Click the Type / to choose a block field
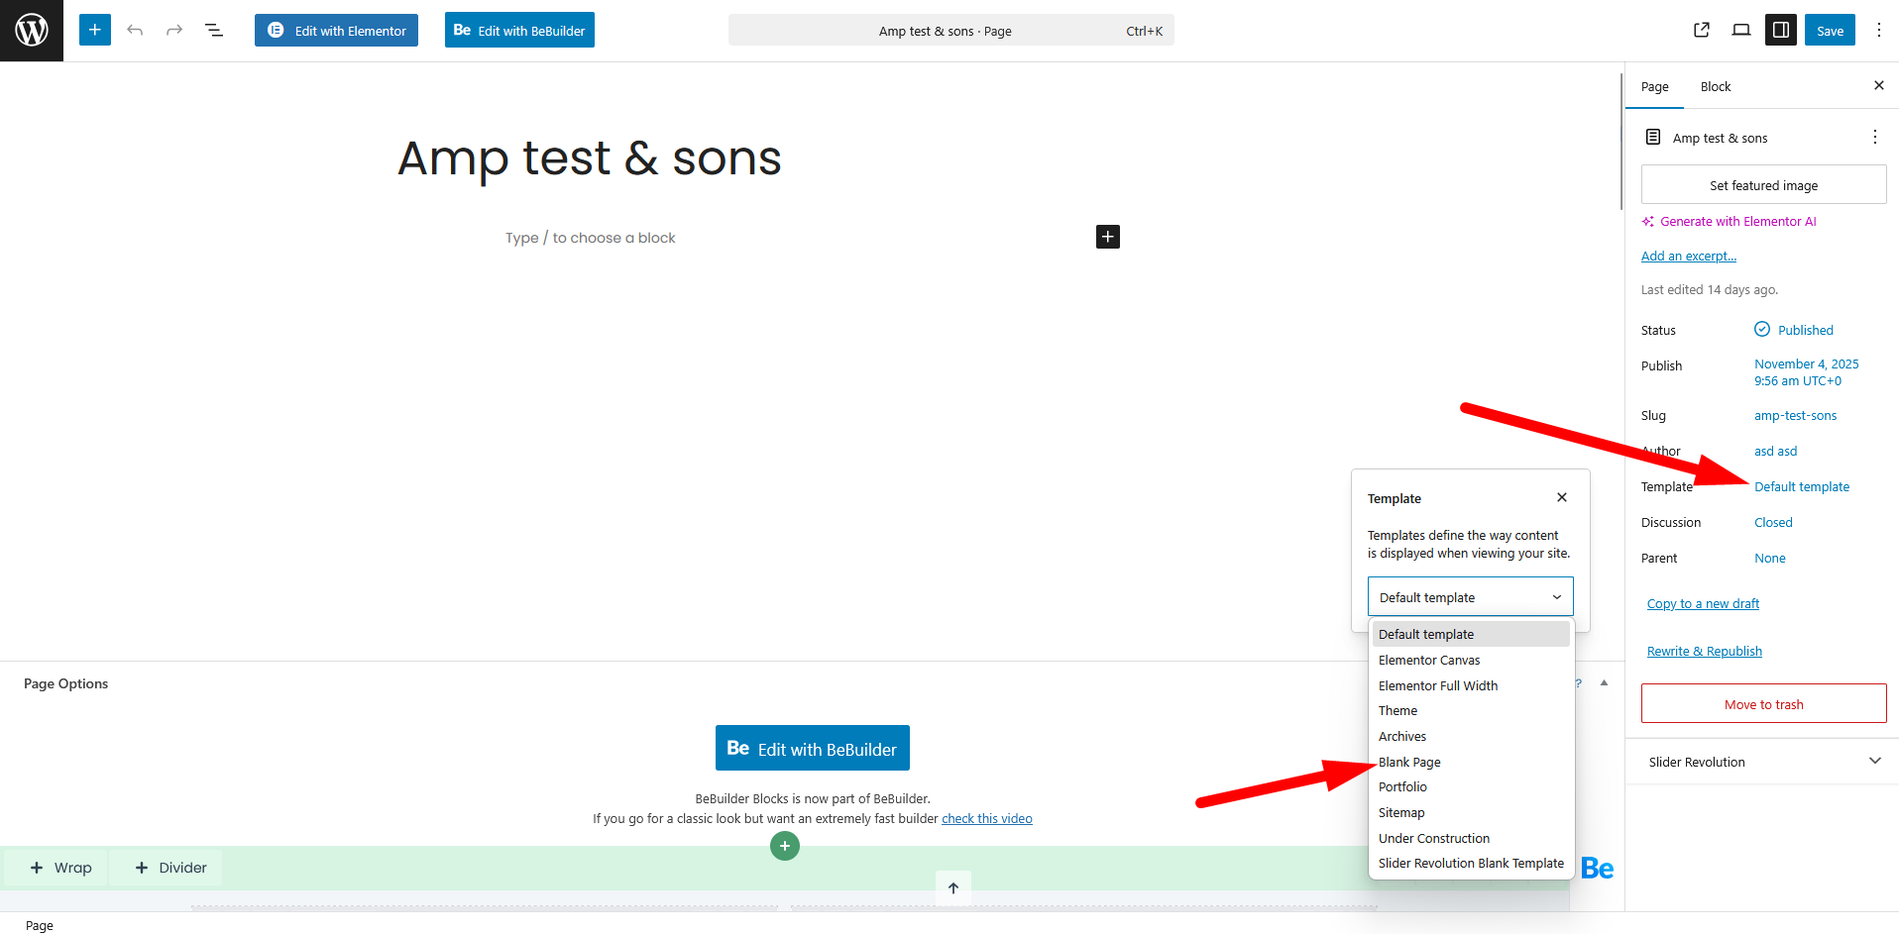The image size is (1899, 934). point(591,238)
